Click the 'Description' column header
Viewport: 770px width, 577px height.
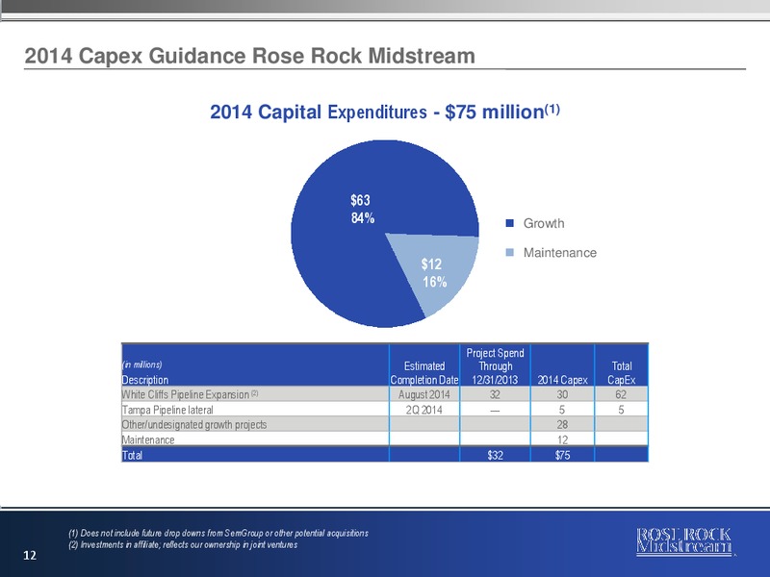pyautogui.click(x=145, y=380)
